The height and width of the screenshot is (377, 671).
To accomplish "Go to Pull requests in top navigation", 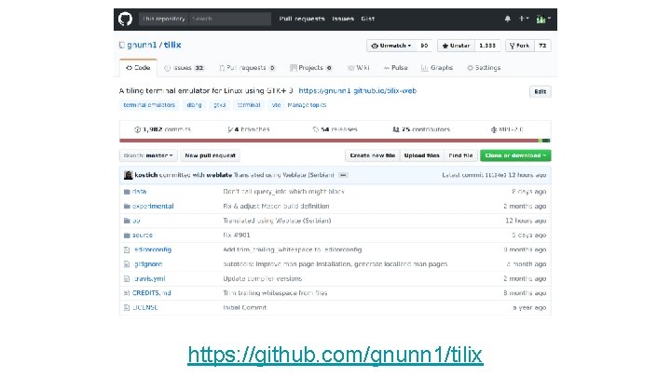I will click(302, 19).
